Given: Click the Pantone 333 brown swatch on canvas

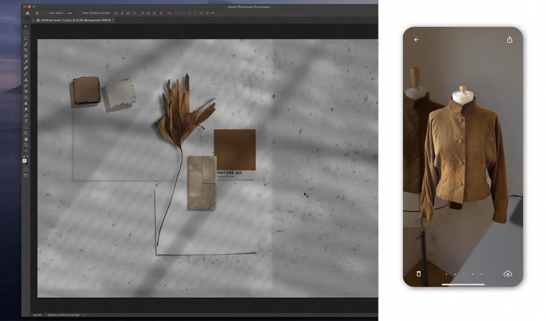Looking at the screenshot, I should pos(235,150).
